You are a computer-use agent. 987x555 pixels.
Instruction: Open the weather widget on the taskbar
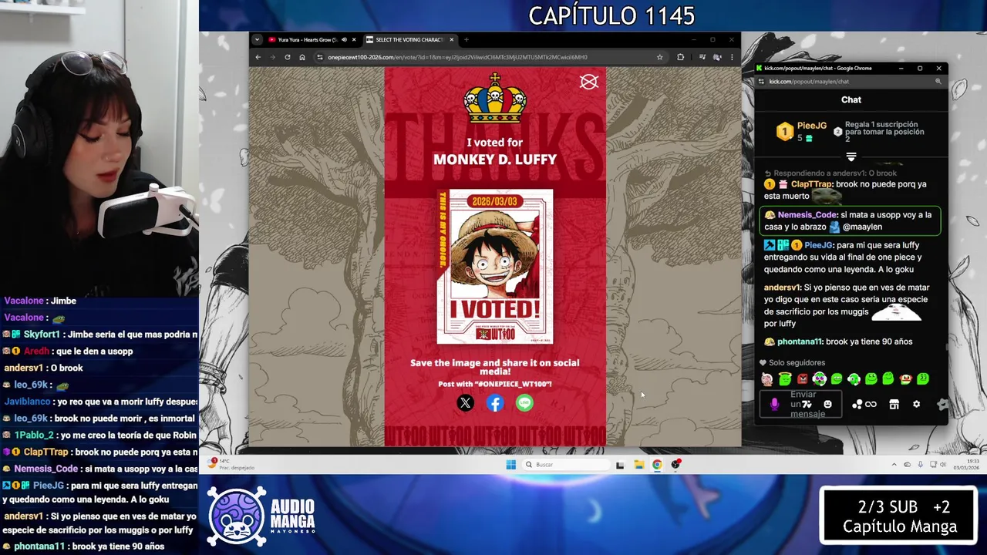coord(231,464)
